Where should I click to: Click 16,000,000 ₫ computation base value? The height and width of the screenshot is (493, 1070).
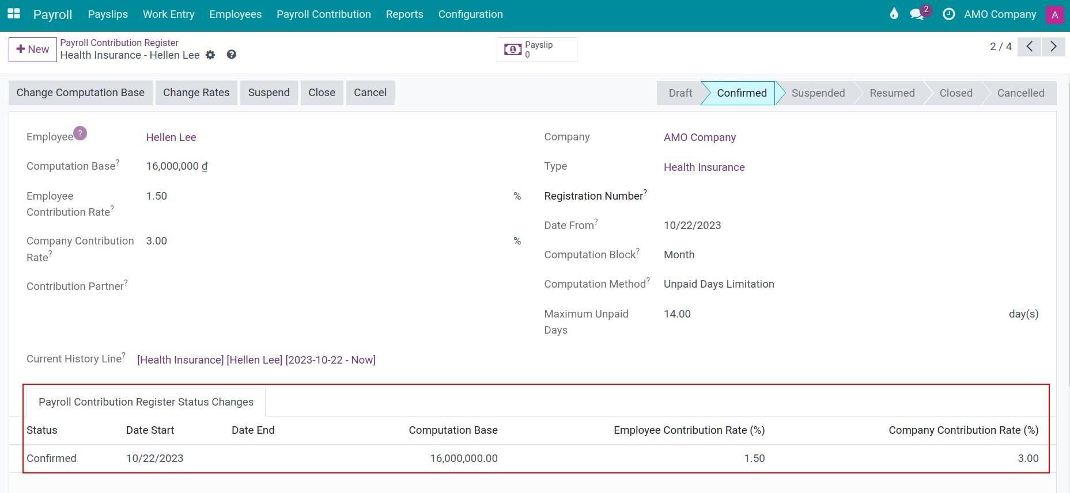[x=177, y=166]
